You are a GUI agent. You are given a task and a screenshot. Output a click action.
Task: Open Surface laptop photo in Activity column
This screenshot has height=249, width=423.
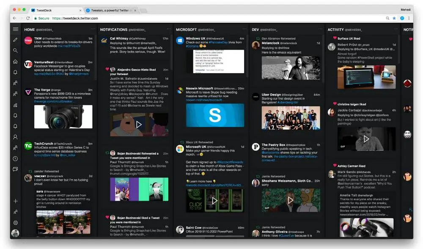tap(366, 77)
